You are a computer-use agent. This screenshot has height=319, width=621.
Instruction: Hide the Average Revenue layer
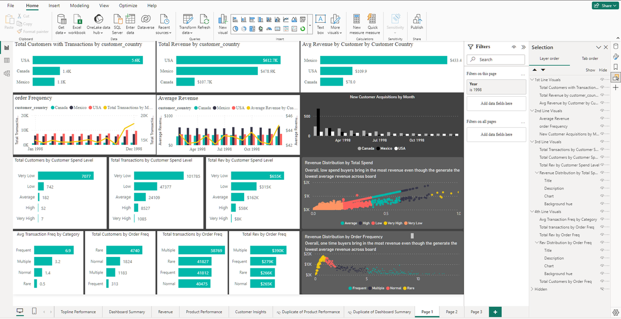pos(602,118)
